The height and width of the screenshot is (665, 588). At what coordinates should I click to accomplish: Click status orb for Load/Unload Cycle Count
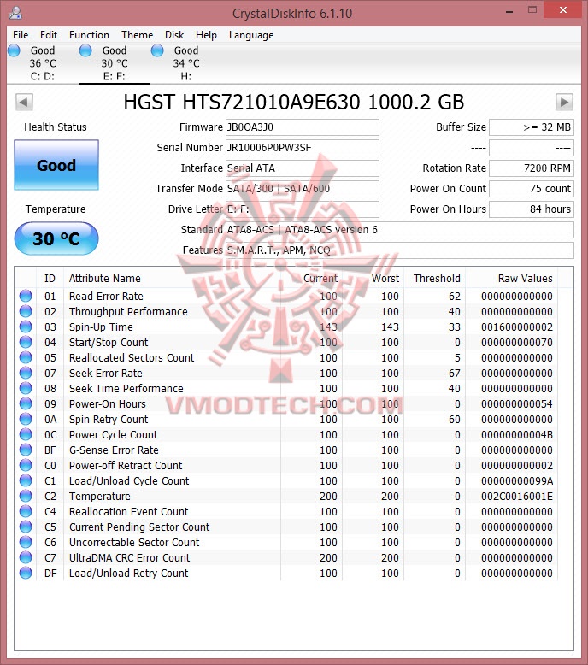(26, 480)
